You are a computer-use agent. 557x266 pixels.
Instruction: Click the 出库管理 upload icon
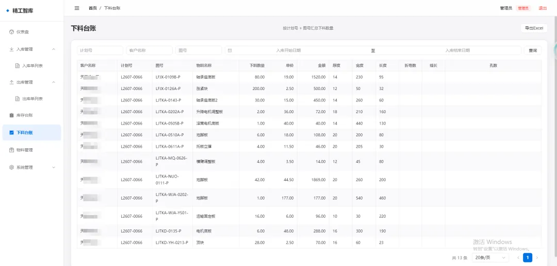tap(11, 82)
